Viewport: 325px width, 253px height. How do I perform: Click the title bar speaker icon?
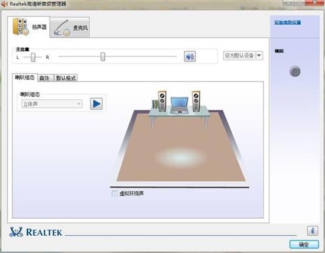tap(4, 4)
